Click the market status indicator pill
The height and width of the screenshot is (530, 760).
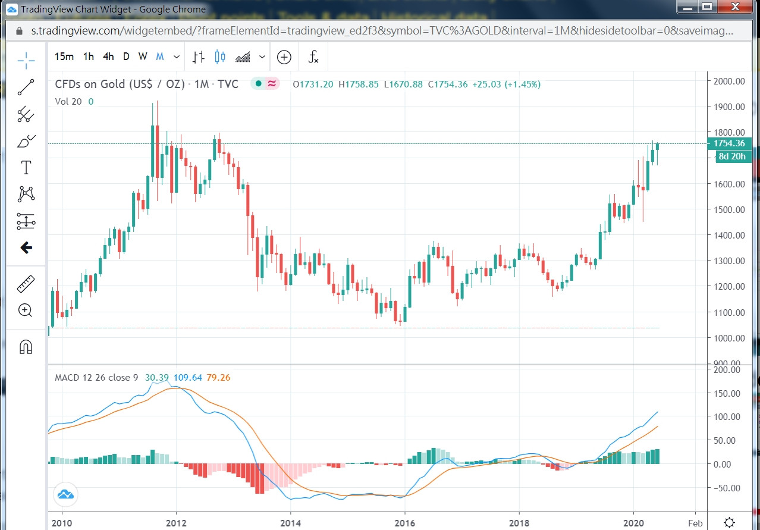[266, 84]
